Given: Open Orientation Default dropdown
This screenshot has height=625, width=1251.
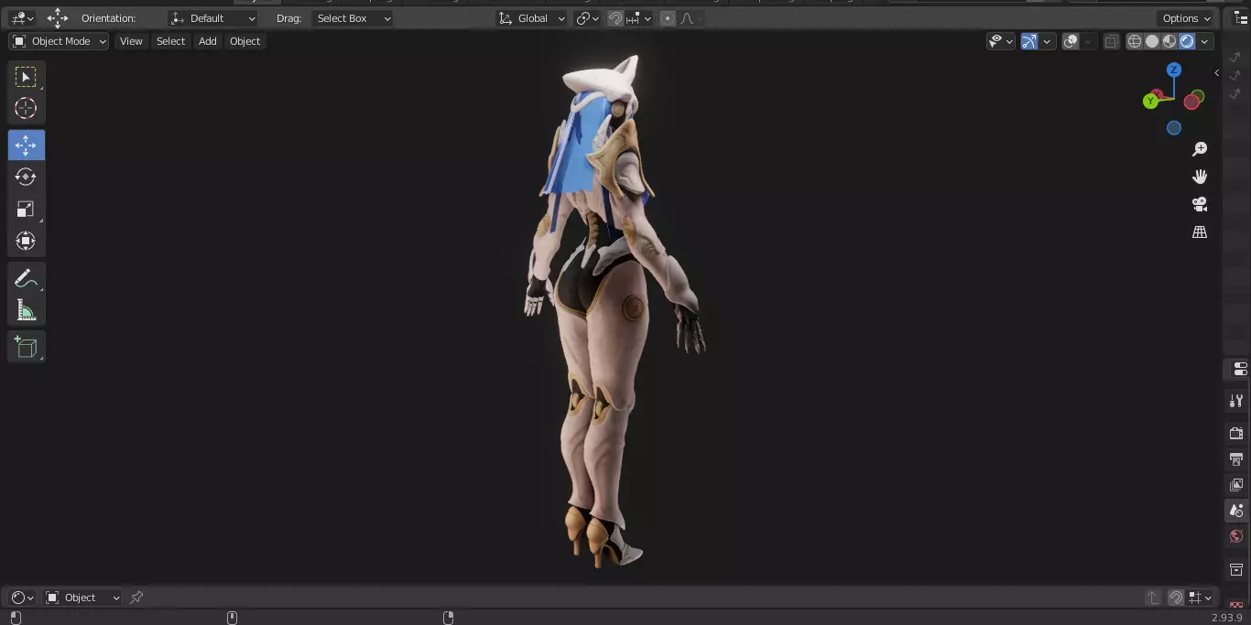Looking at the screenshot, I should [x=213, y=18].
